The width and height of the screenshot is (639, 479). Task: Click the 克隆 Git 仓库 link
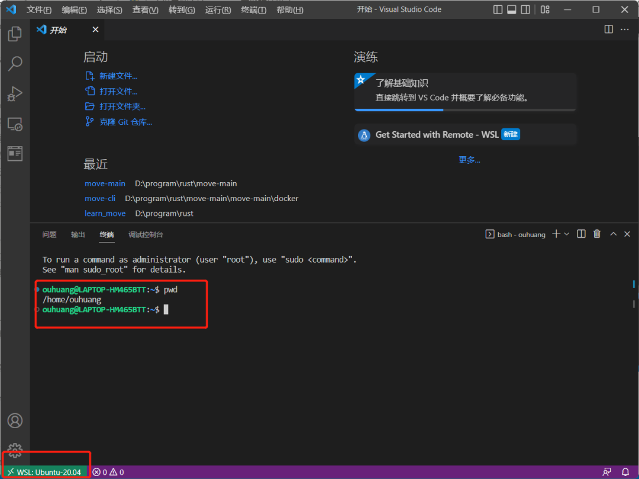(125, 122)
